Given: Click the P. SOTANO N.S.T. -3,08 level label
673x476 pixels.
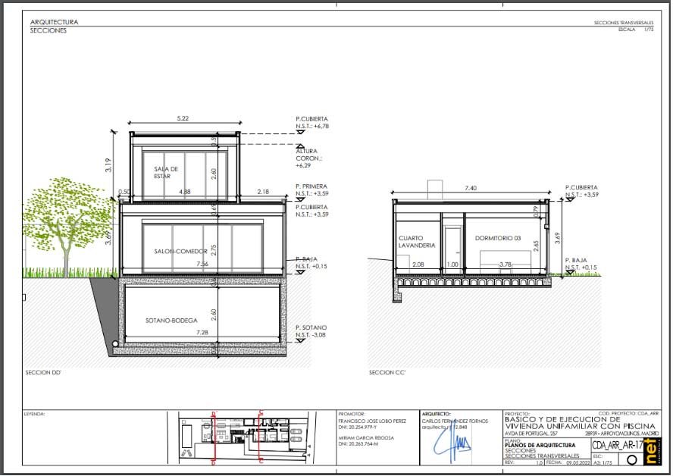Looking at the screenshot, I should tap(311, 330).
